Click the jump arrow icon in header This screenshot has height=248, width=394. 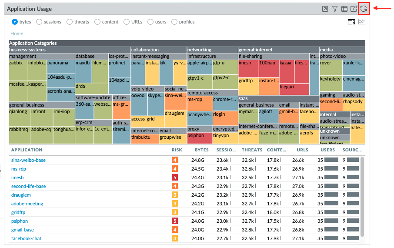[325, 9]
